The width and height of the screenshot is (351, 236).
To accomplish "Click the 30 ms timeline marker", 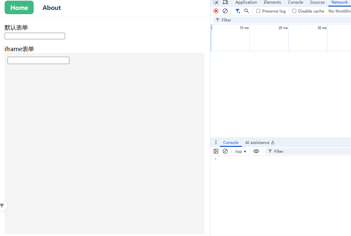I will pyautogui.click(x=322, y=28).
